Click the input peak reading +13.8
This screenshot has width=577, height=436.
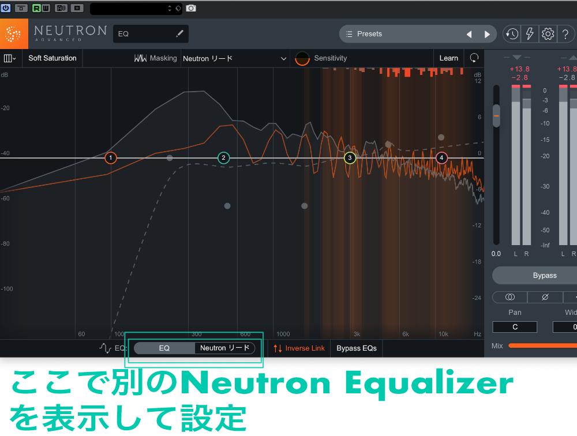(x=519, y=69)
